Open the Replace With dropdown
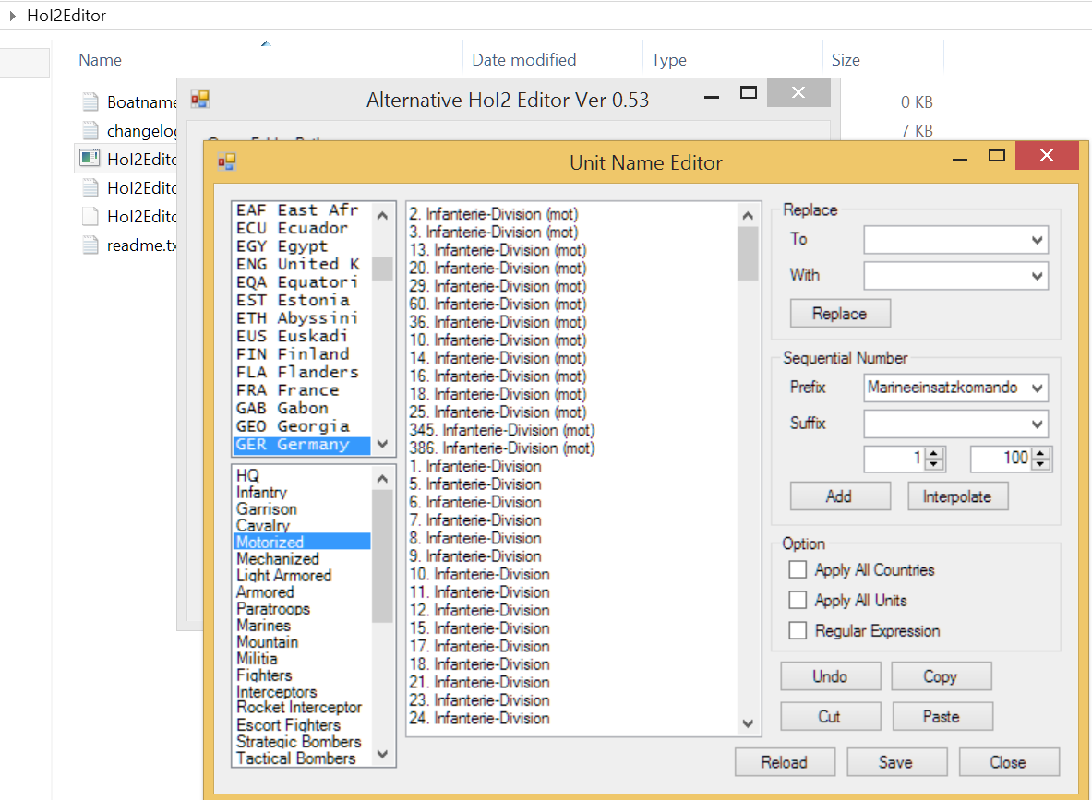 click(x=1037, y=277)
